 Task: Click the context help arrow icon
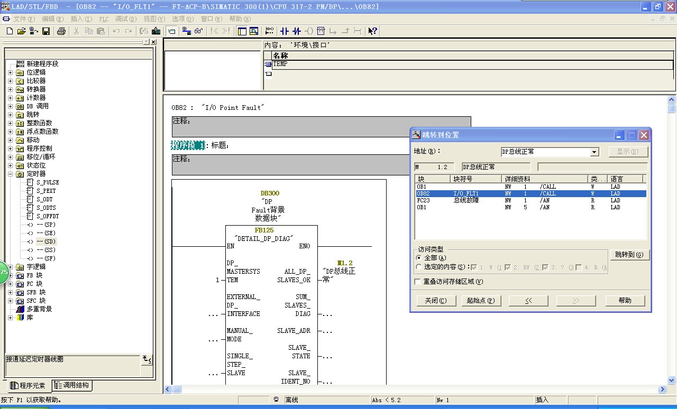pyautogui.click(x=373, y=31)
